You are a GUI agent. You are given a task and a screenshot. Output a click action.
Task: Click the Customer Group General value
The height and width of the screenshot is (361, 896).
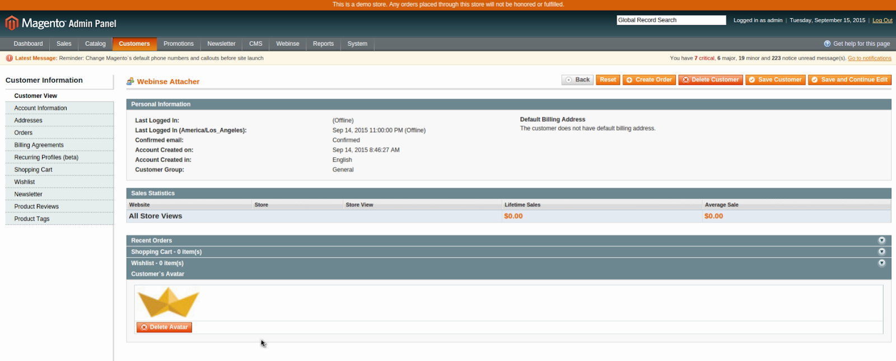(x=343, y=170)
